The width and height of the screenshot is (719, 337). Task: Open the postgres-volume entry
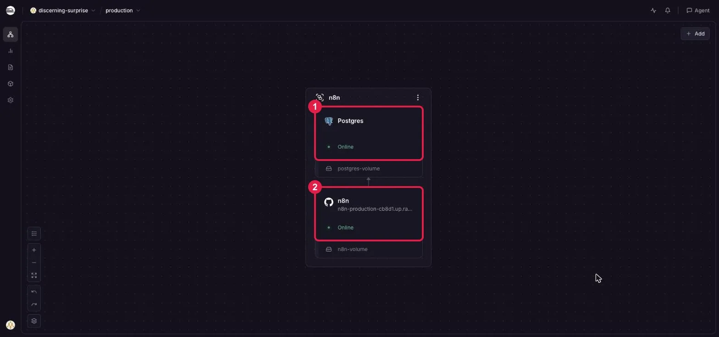pyautogui.click(x=369, y=169)
